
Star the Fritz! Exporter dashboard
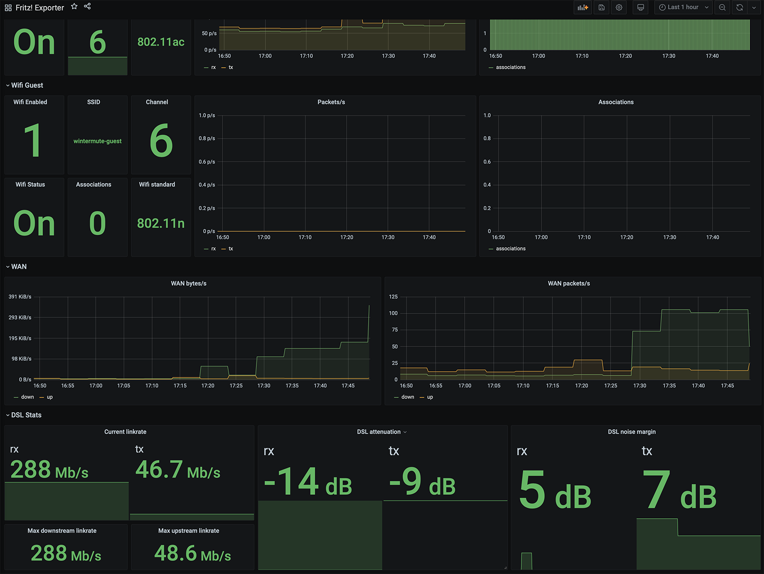(74, 7)
